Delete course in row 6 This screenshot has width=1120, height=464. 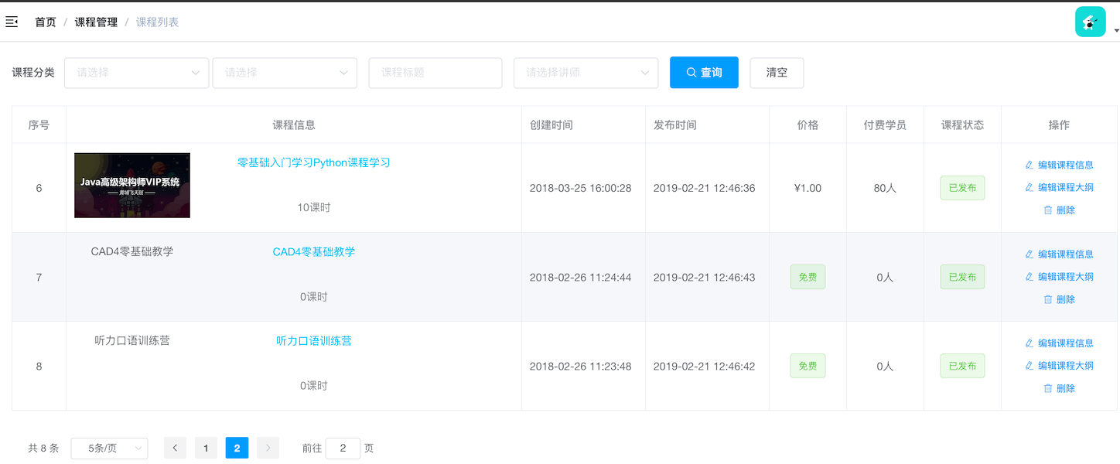point(1059,210)
